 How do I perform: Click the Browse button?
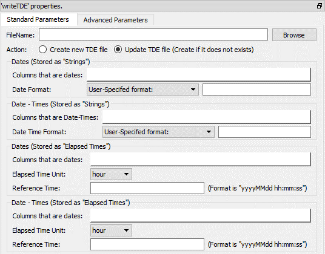(294, 35)
